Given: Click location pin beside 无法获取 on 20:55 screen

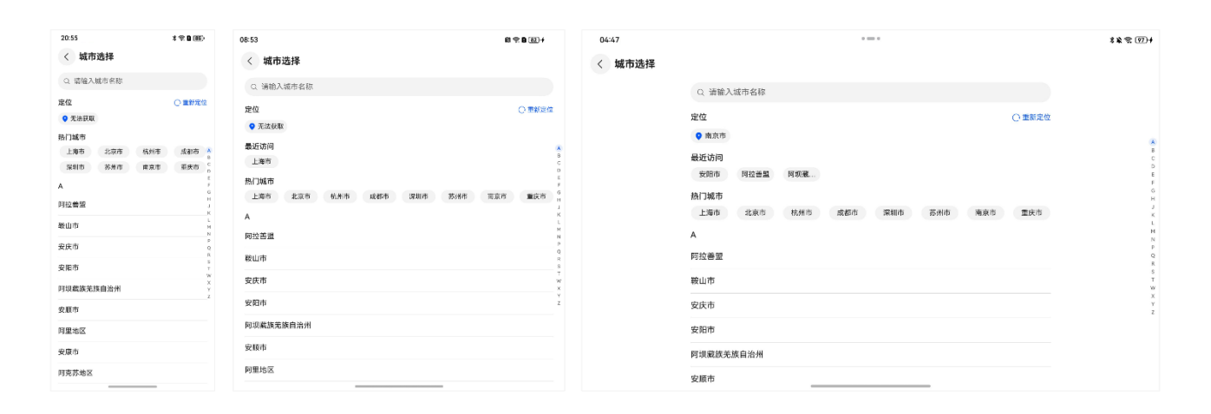Looking at the screenshot, I should [65, 119].
